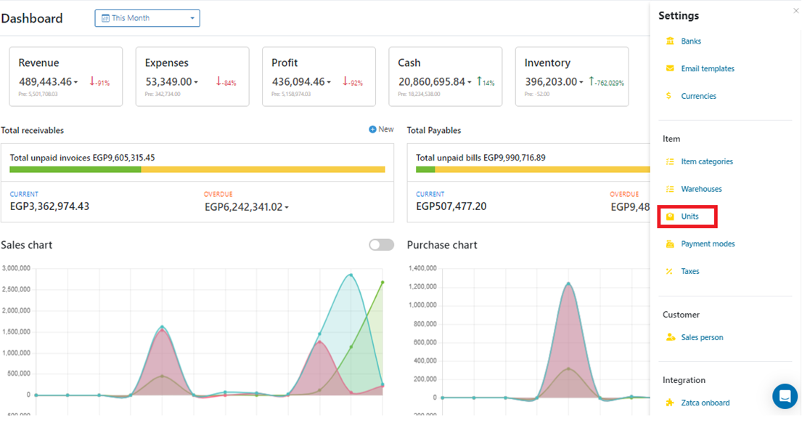Screen dimensions: 802x428
Task: Toggle the Sales chart switch
Action: 381,245
